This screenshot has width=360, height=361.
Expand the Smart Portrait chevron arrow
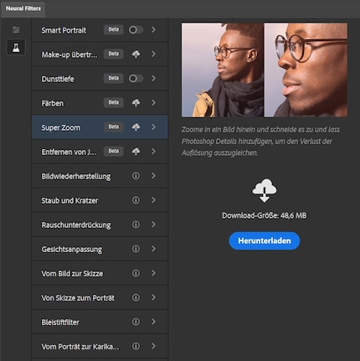pos(153,29)
